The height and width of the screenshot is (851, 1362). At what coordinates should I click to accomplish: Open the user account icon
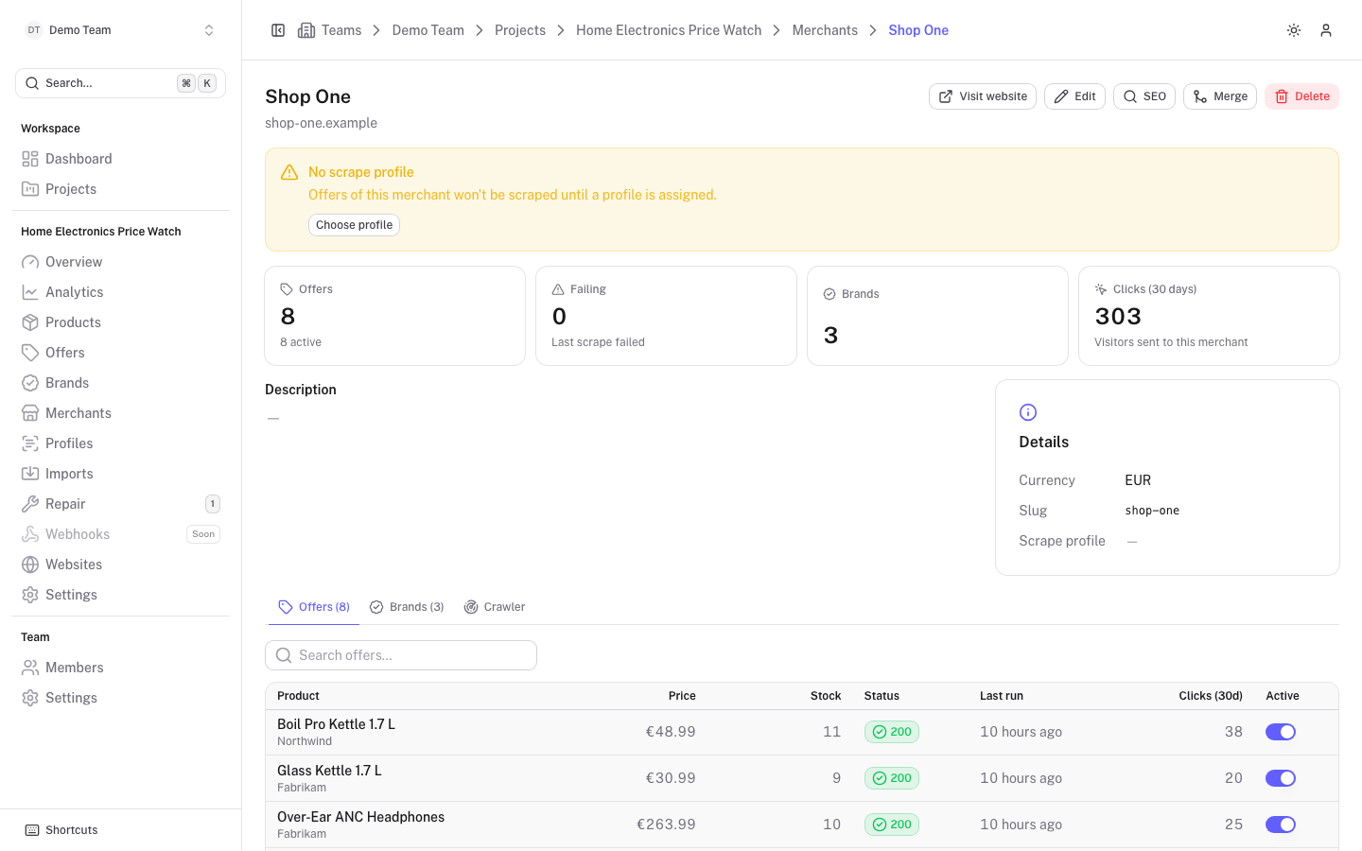1326,30
